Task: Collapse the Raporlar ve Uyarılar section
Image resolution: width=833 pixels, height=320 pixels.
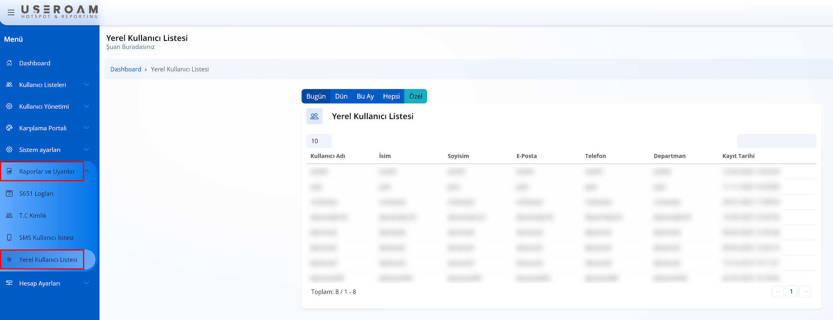Action: (87, 171)
